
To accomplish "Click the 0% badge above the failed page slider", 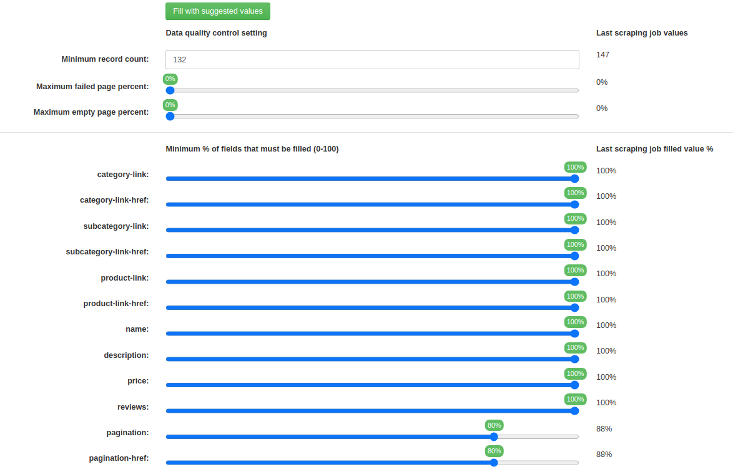I will (170, 79).
